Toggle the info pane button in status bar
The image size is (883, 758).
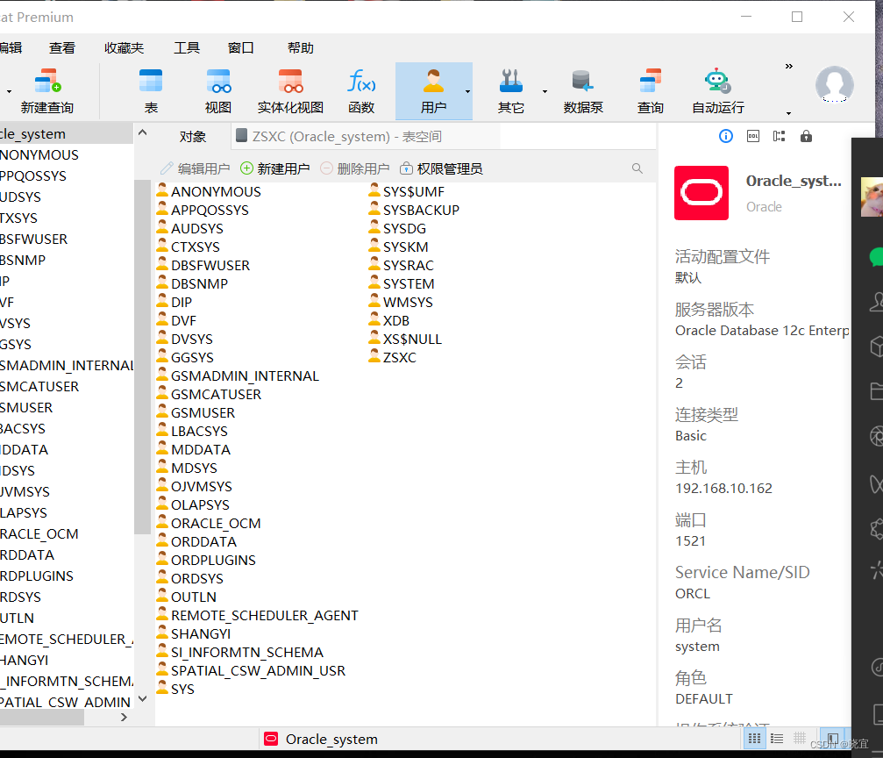coord(832,739)
